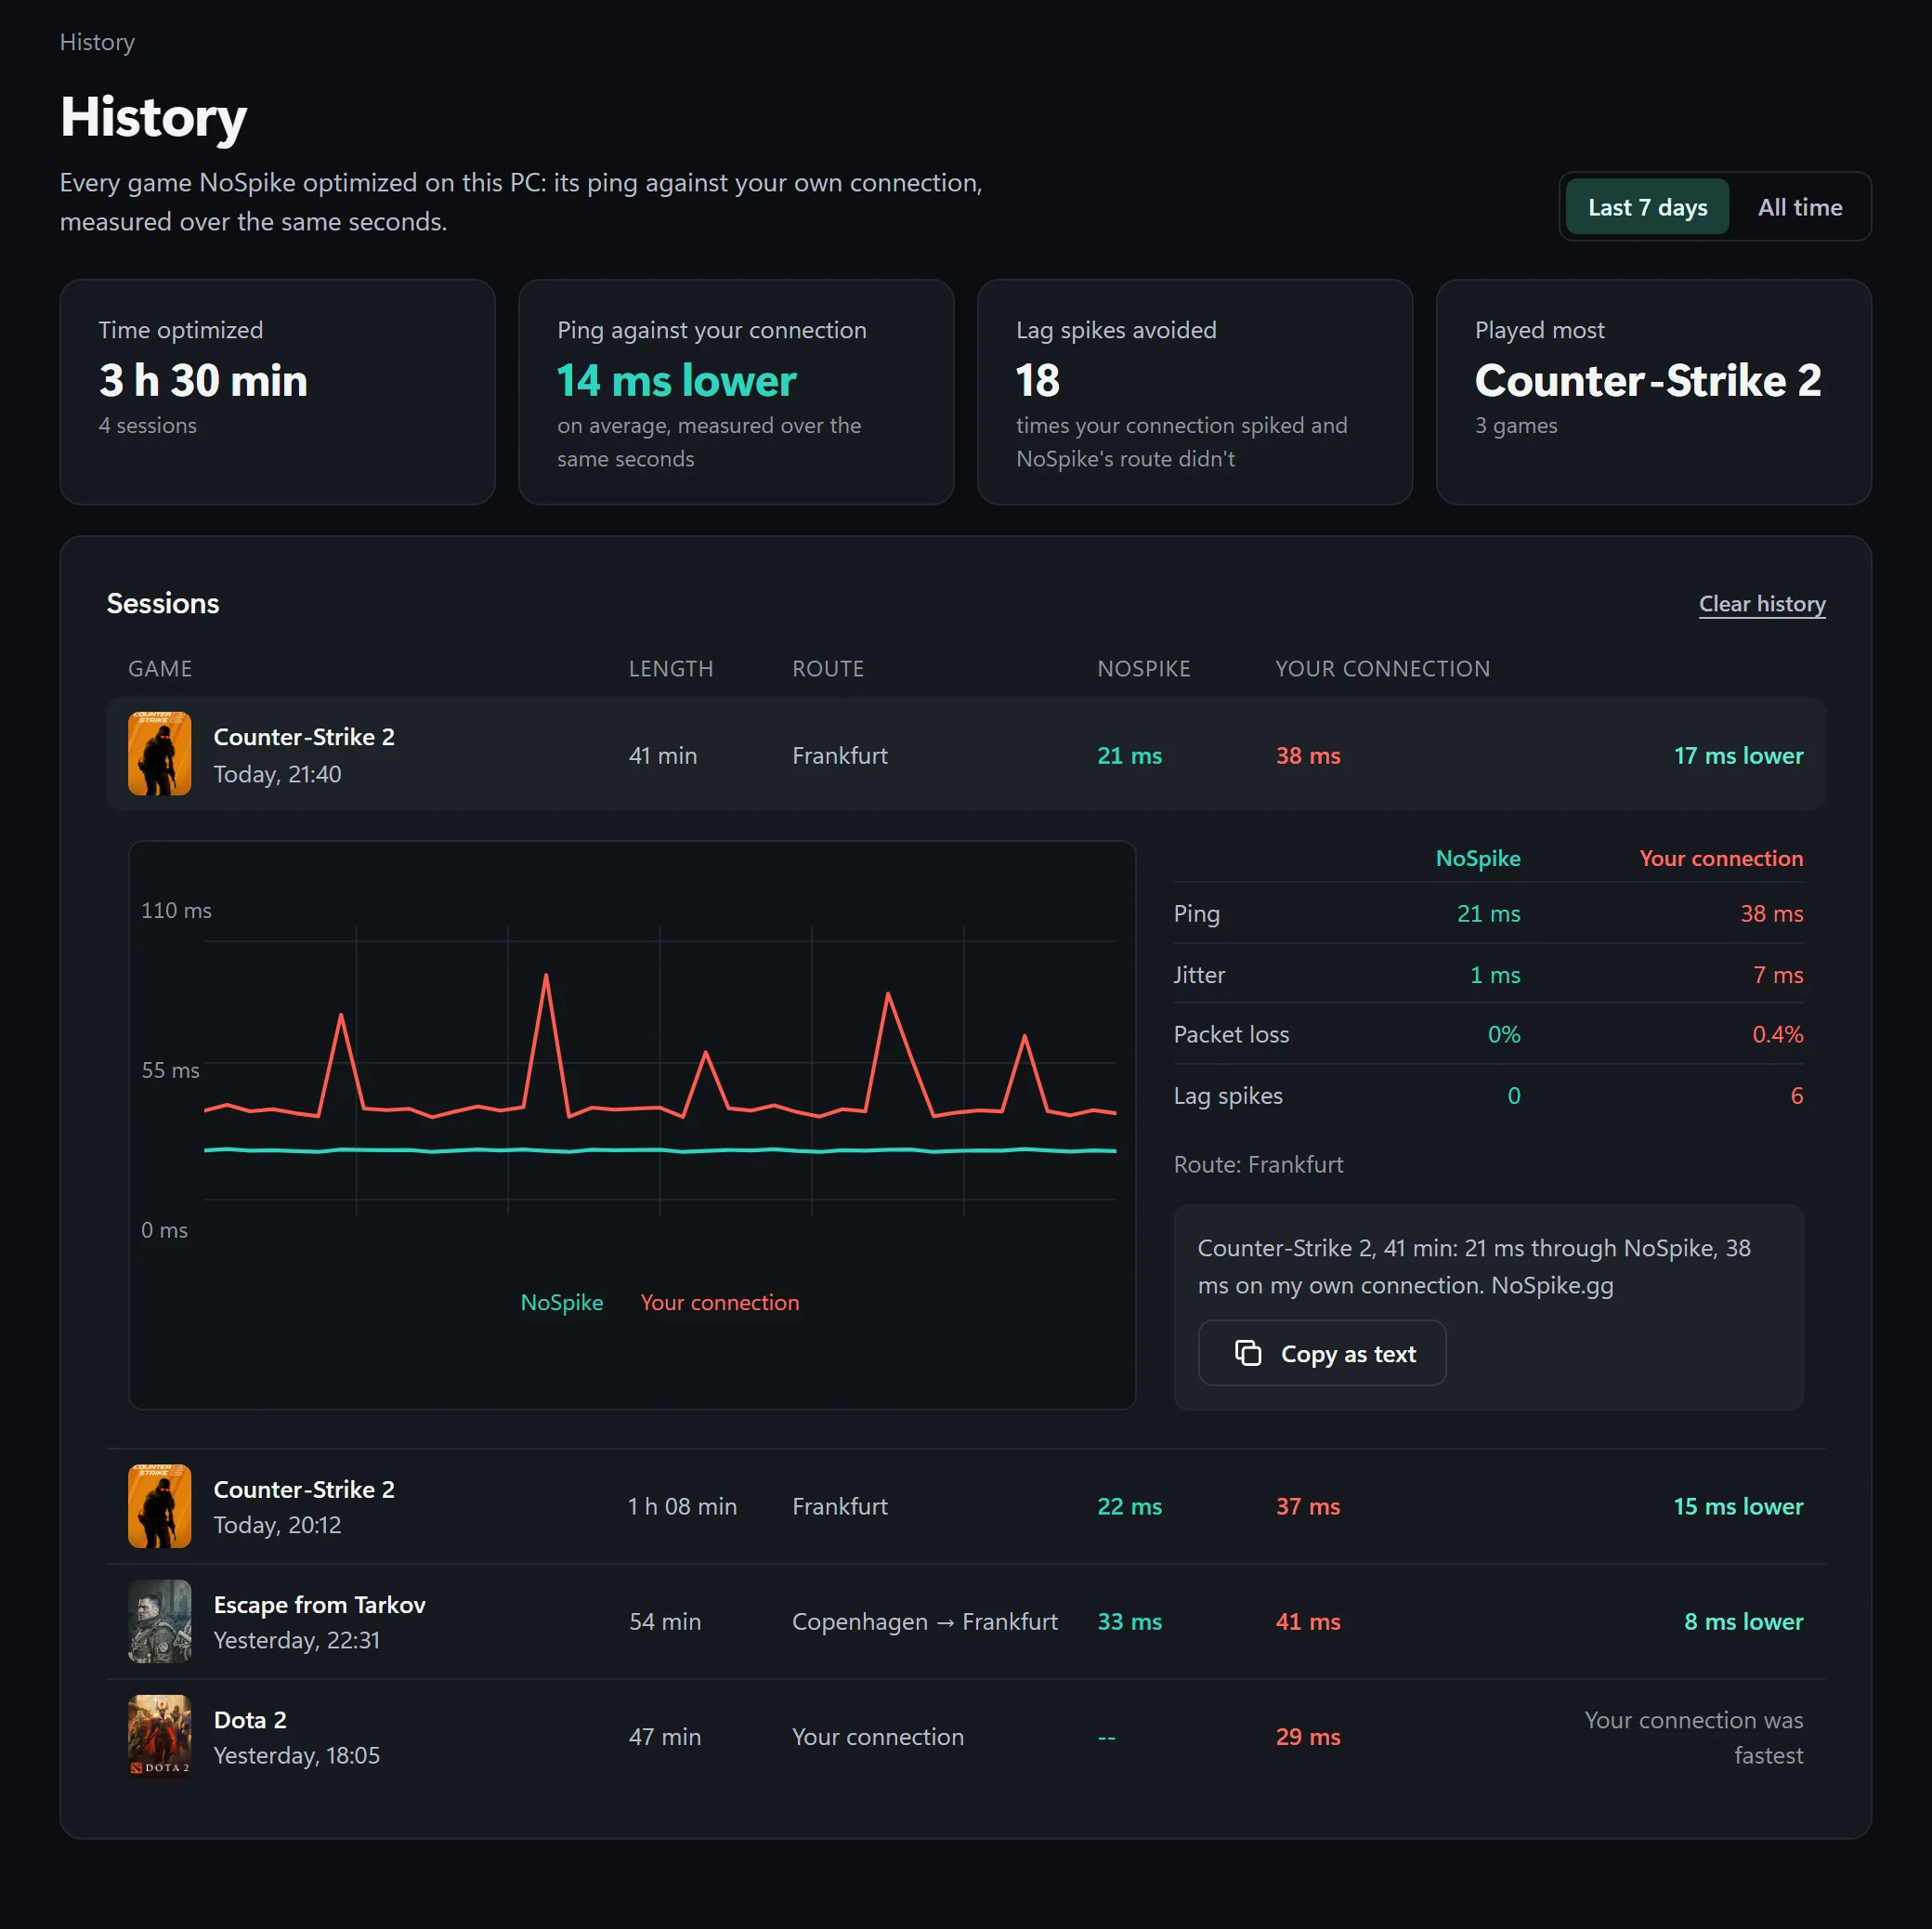
Task: Collapse the Counter-Strike 2 Today 21:40 session
Action: (x=966, y=755)
